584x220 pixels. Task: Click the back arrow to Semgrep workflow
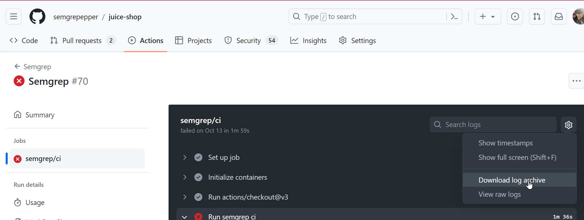(x=17, y=67)
